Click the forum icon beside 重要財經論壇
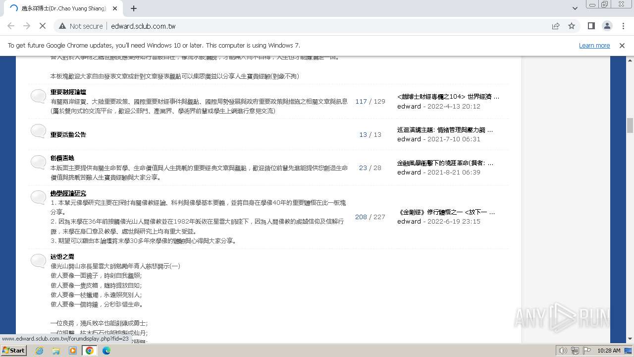This screenshot has height=357, width=634. 38,96
